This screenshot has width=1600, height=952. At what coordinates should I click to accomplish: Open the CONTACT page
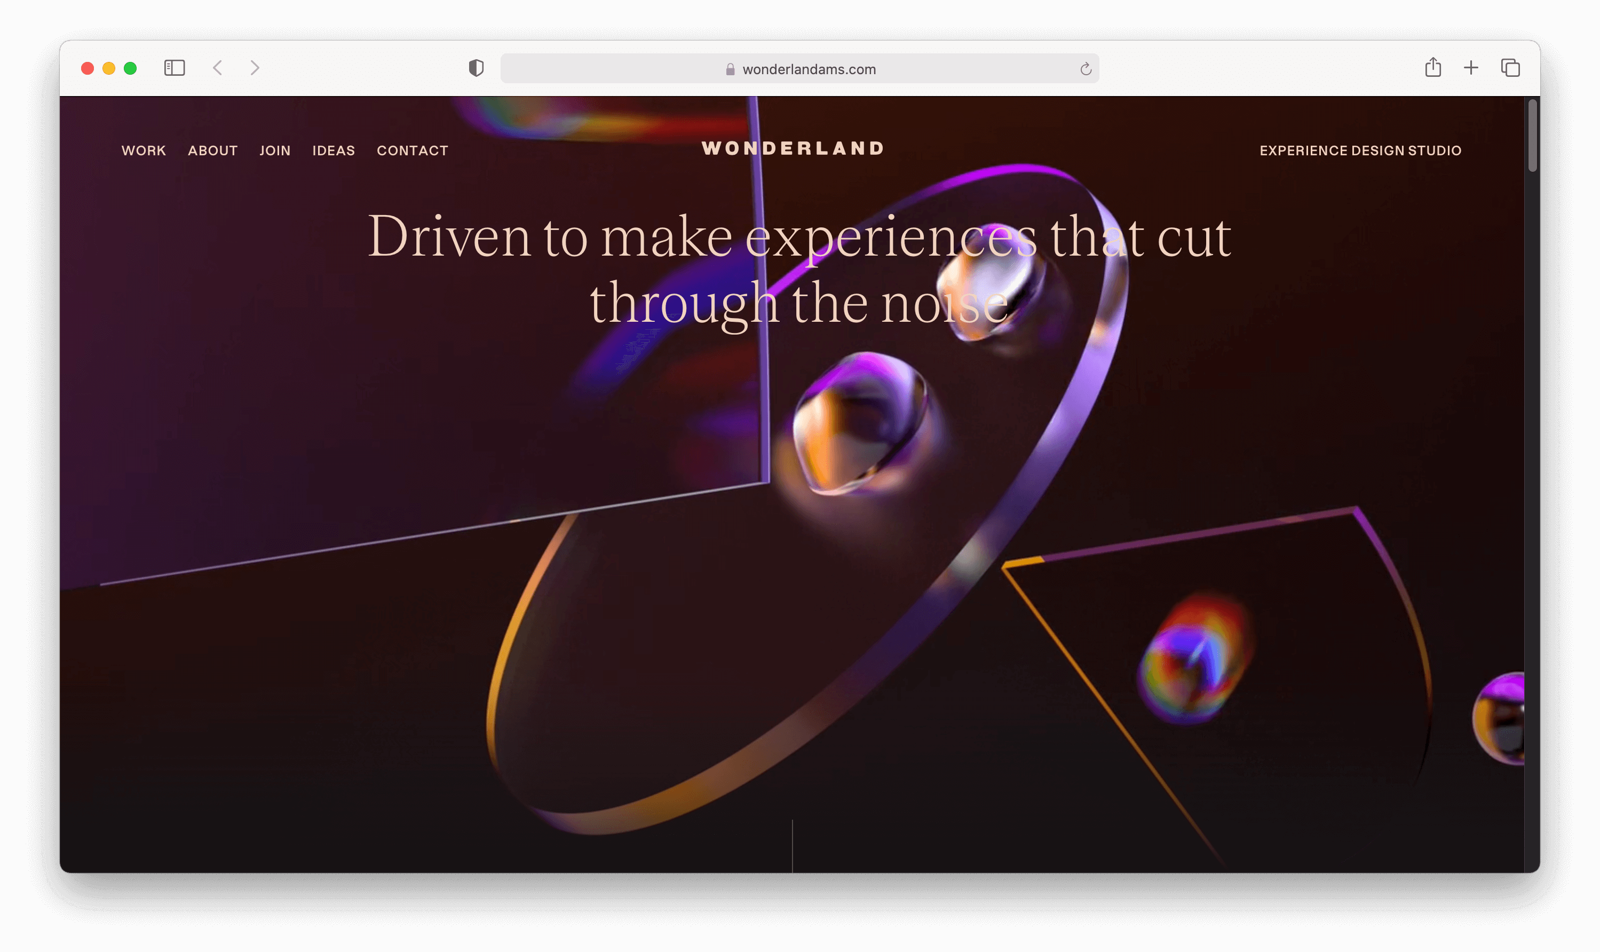(412, 151)
